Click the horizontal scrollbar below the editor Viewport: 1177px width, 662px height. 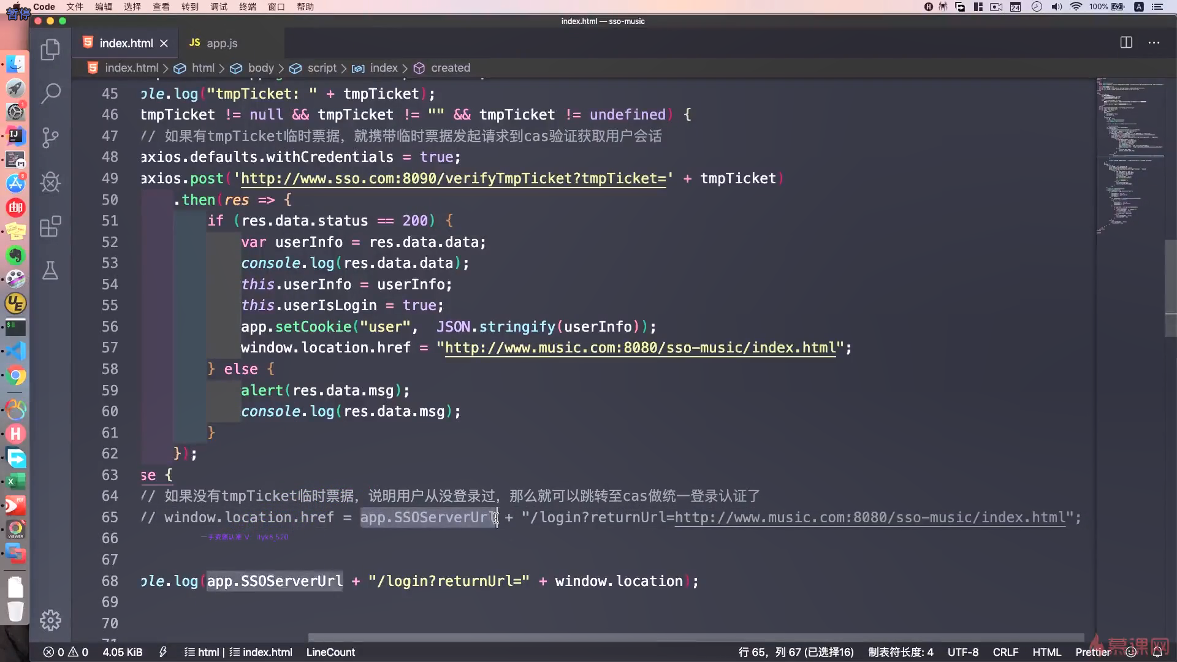(696, 637)
